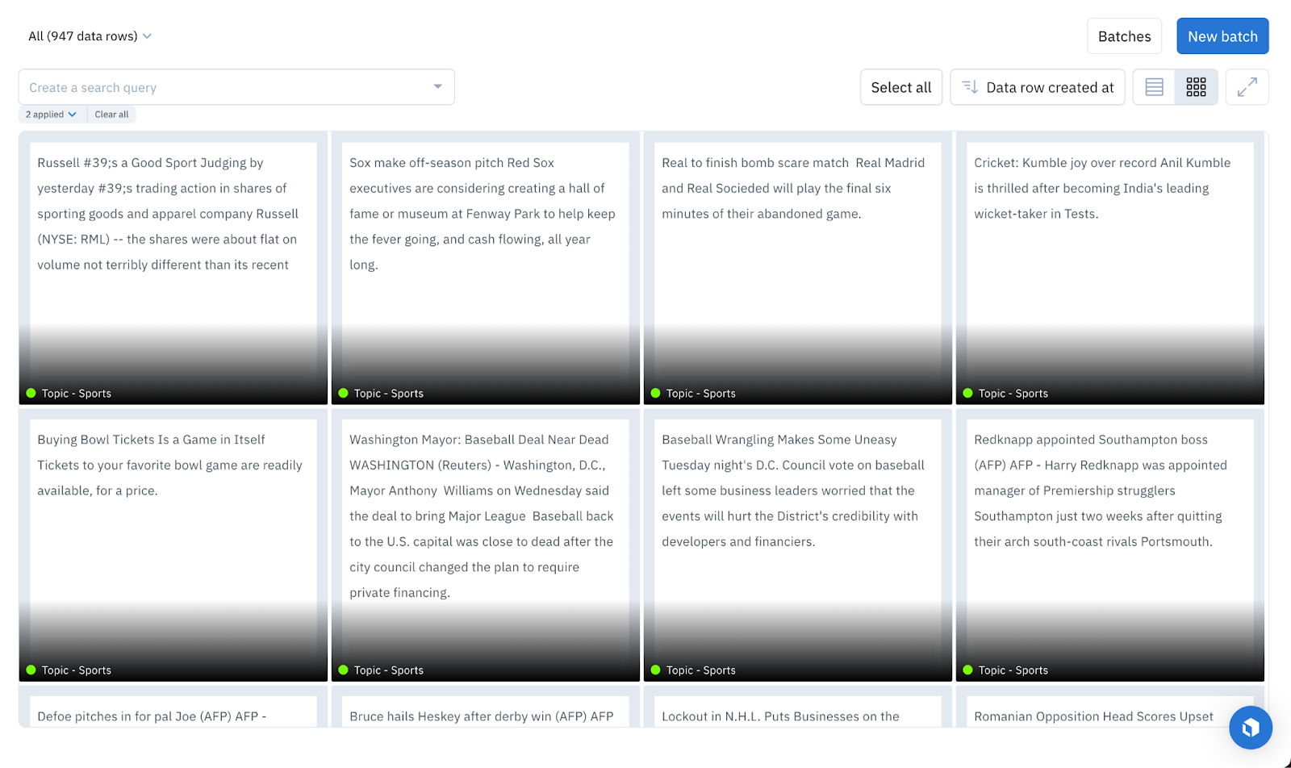Open the All (947 data rows) dropdown
1291x768 pixels.
tap(90, 36)
